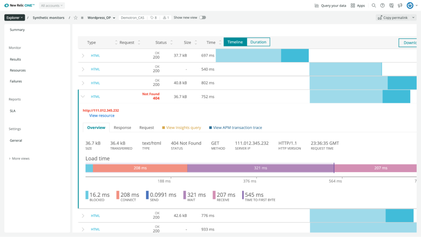Collapse the 404 Not Found row
Viewport: 421px width, 237px height.
(83, 97)
